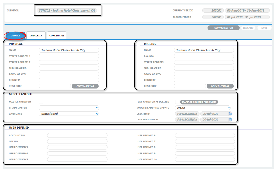Select the Creditor field SUHC02
This screenshot has height=171, width=276.
click(67, 10)
